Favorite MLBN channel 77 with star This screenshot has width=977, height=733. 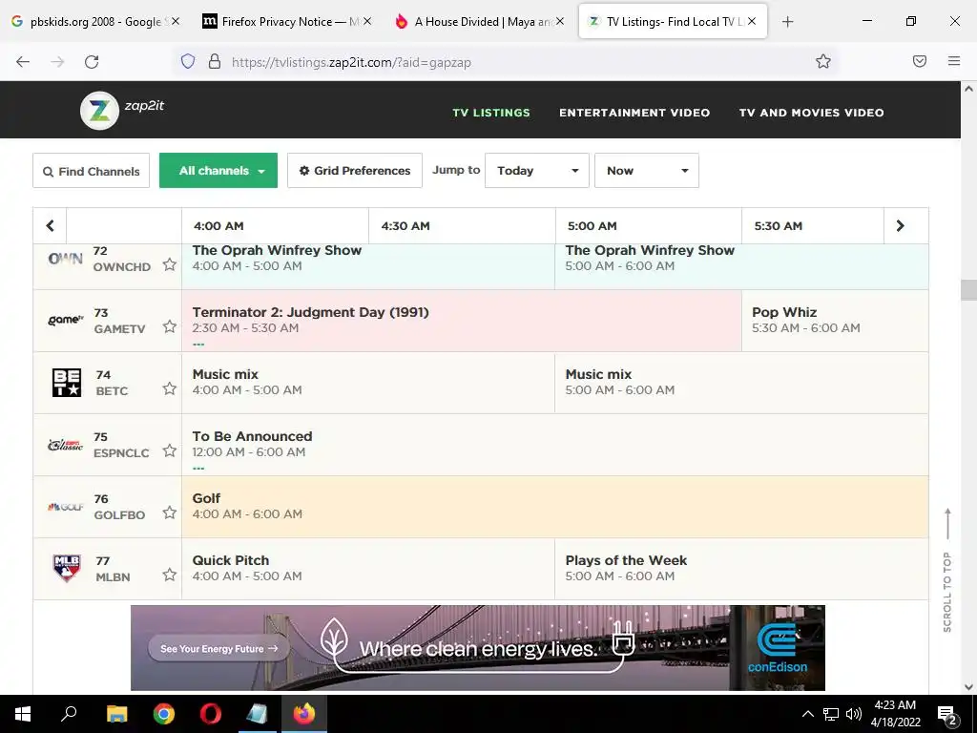point(170,575)
